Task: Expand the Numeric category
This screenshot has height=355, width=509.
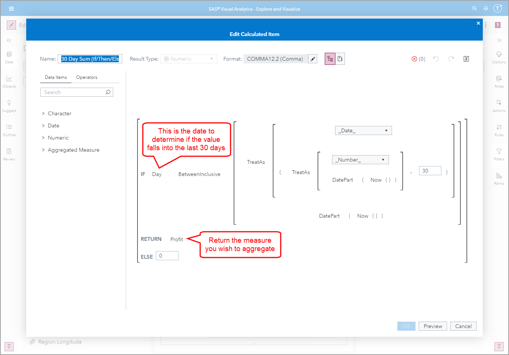Action: 58,137
